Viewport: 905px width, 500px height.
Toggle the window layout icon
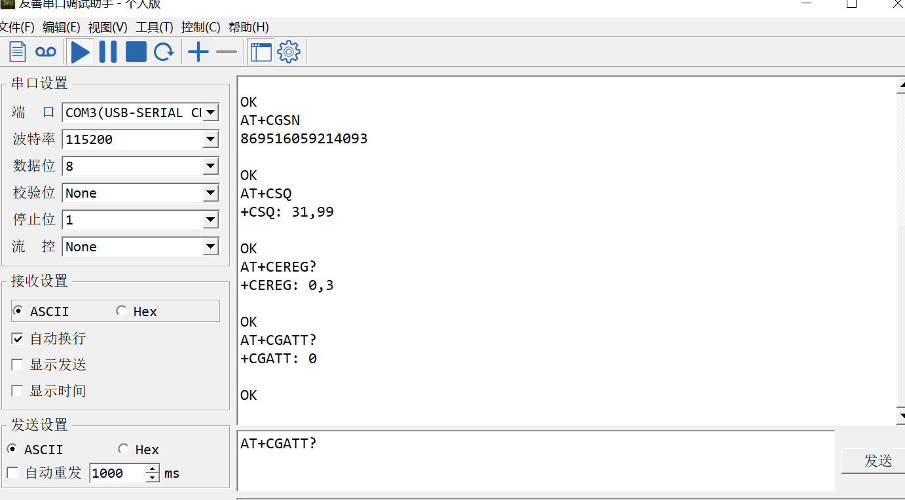261,52
